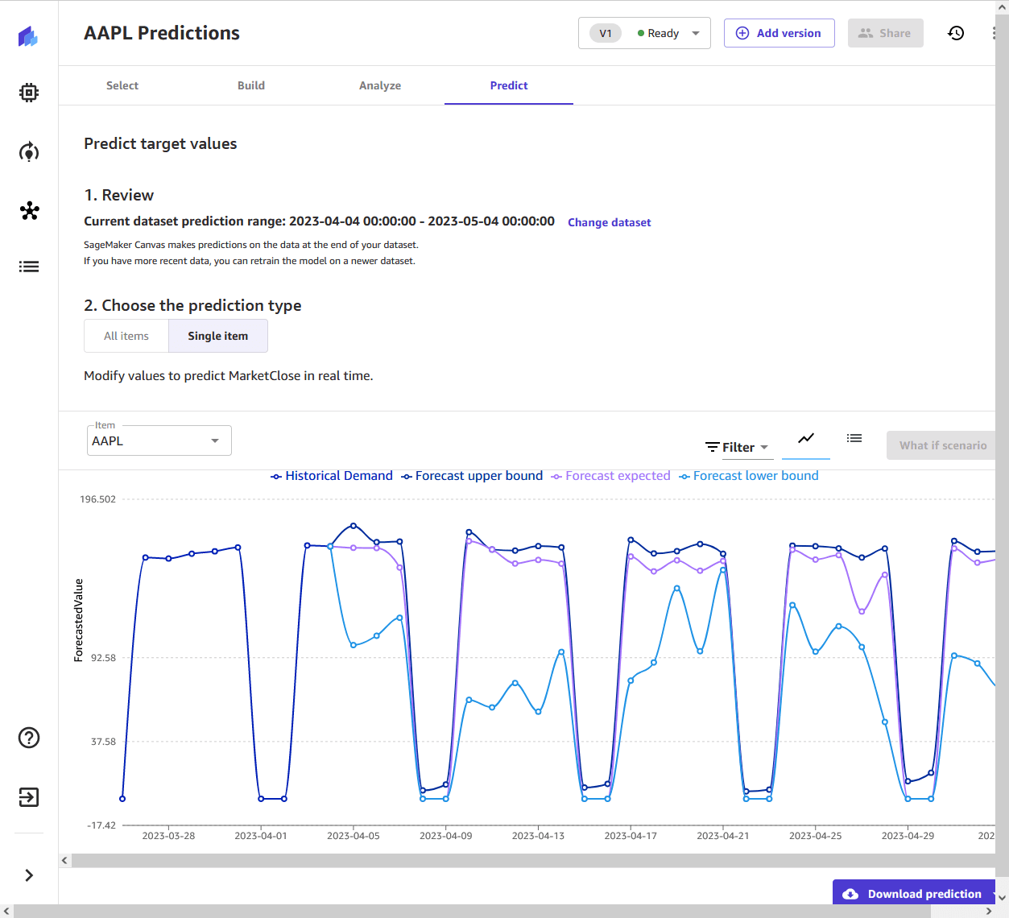1009x918 pixels.
Task: Click the ForecastedValue axis title
Action: tap(78, 620)
